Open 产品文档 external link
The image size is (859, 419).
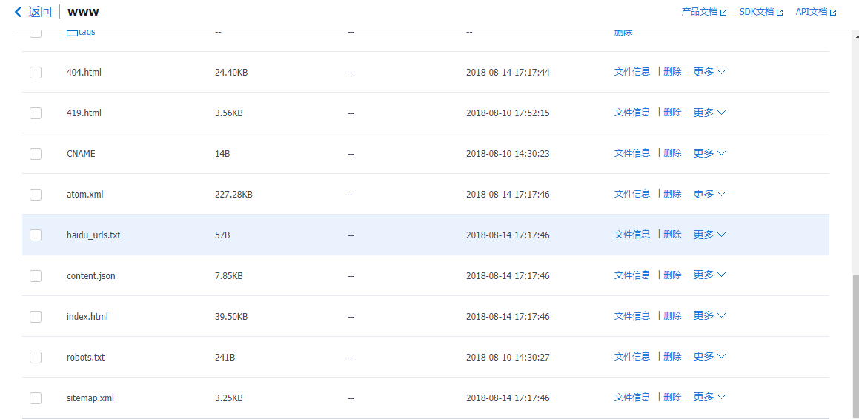[703, 12]
